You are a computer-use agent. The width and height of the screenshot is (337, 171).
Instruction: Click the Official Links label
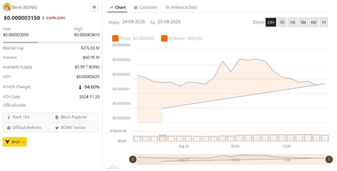pos(14,105)
